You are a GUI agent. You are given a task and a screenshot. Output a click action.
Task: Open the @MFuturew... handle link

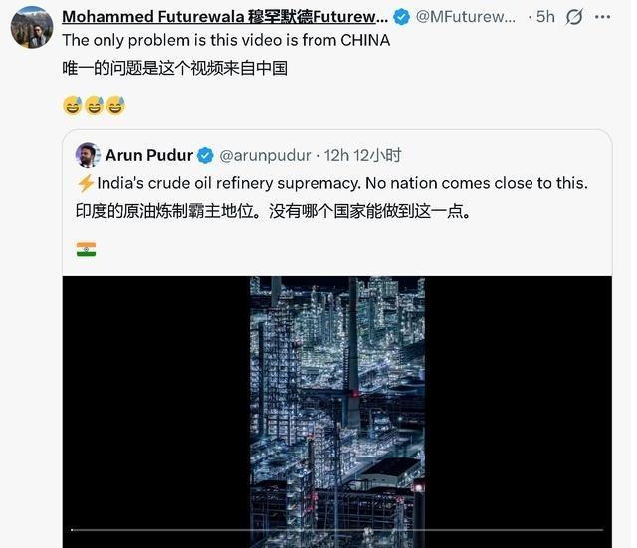coord(466,17)
